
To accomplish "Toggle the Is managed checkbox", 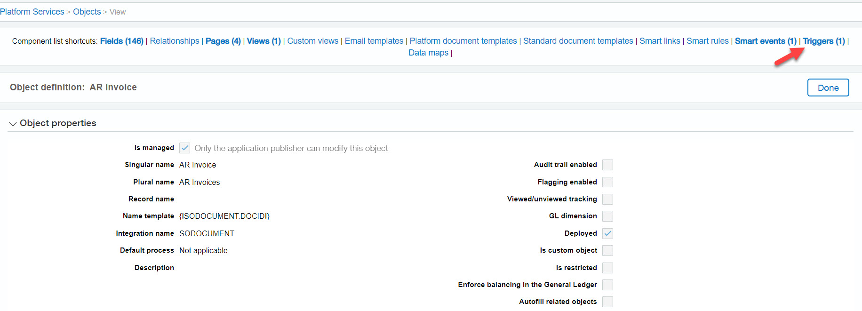I will [185, 148].
